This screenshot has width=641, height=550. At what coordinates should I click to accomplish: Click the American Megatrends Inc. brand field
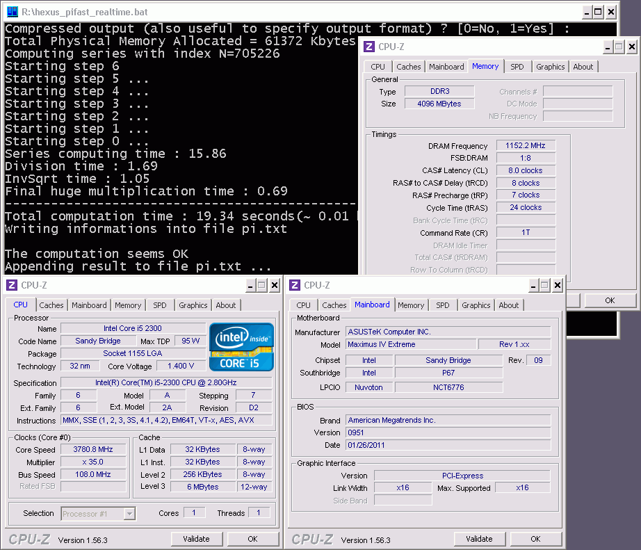tap(448, 421)
